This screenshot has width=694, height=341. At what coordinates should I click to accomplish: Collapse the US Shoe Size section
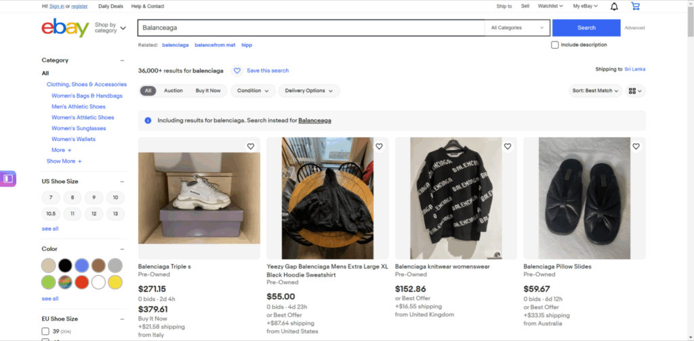pyautogui.click(x=122, y=182)
